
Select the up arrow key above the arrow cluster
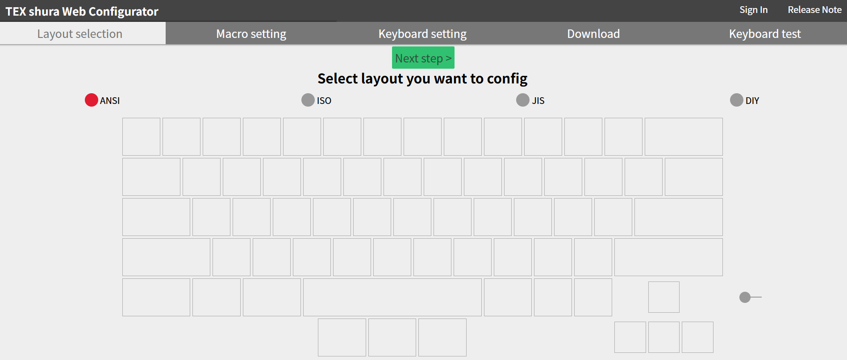(663, 297)
